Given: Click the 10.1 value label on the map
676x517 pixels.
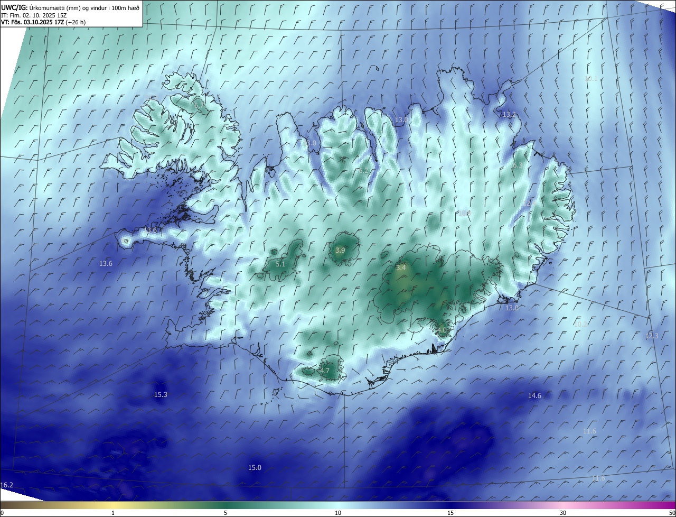Looking at the screenshot, I should pyautogui.click(x=591, y=79).
